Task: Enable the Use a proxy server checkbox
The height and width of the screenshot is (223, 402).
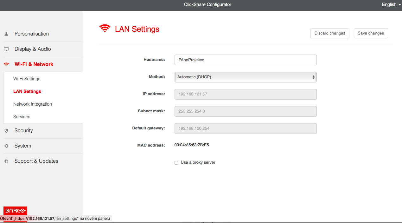Action: [176, 163]
